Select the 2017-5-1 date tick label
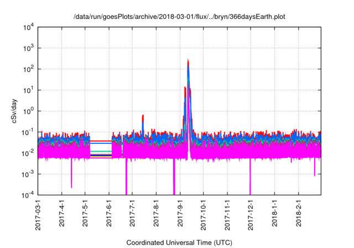 pyautogui.click(x=85, y=214)
